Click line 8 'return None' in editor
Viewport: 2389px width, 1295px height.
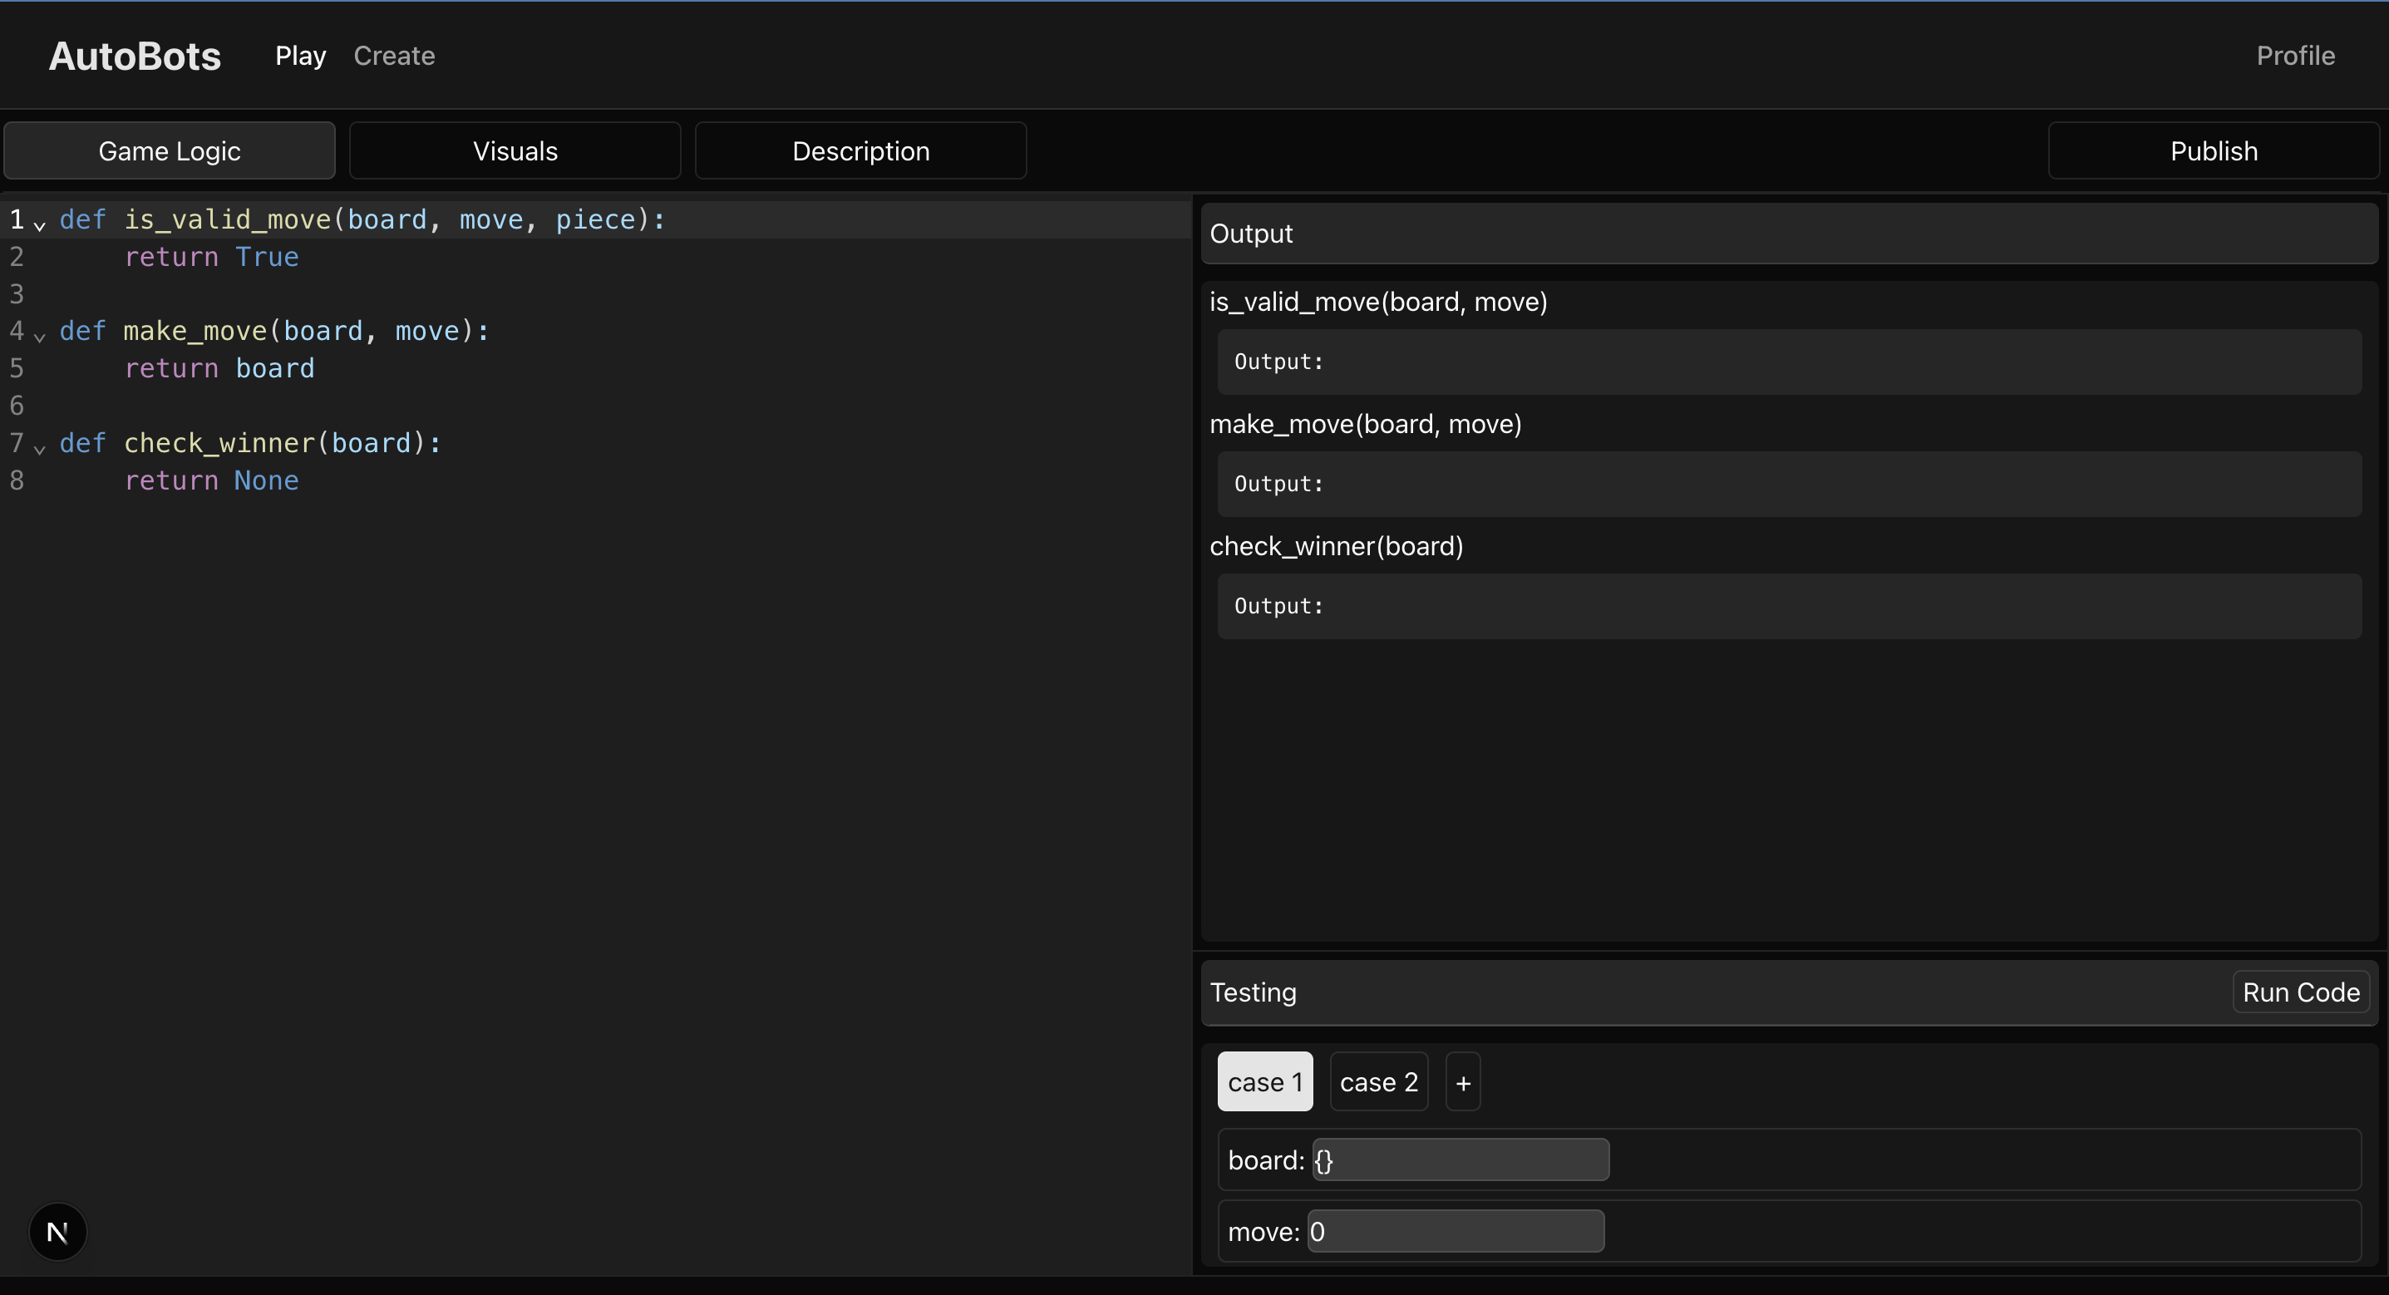[x=211, y=480]
